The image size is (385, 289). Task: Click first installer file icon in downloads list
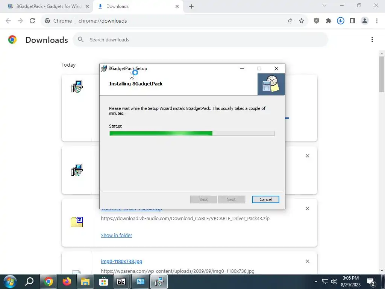tap(77, 87)
